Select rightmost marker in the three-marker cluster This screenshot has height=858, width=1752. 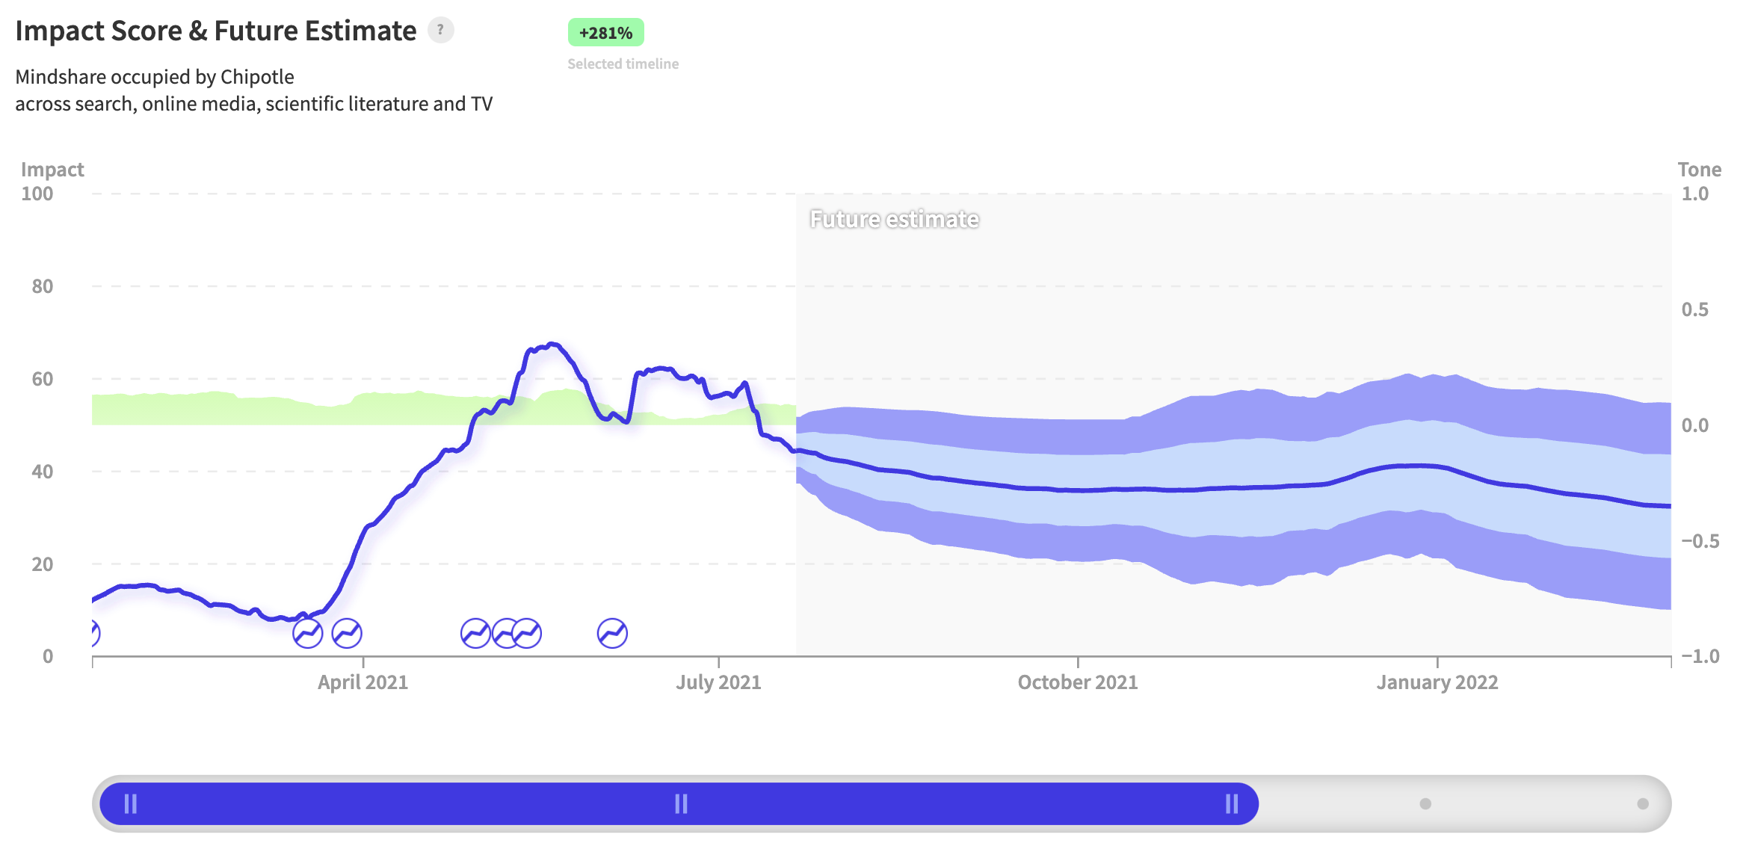528,633
